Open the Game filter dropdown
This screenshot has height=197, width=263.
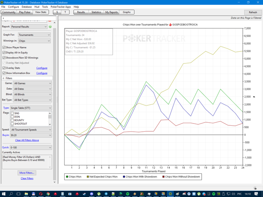pyautogui.click(x=33, y=83)
